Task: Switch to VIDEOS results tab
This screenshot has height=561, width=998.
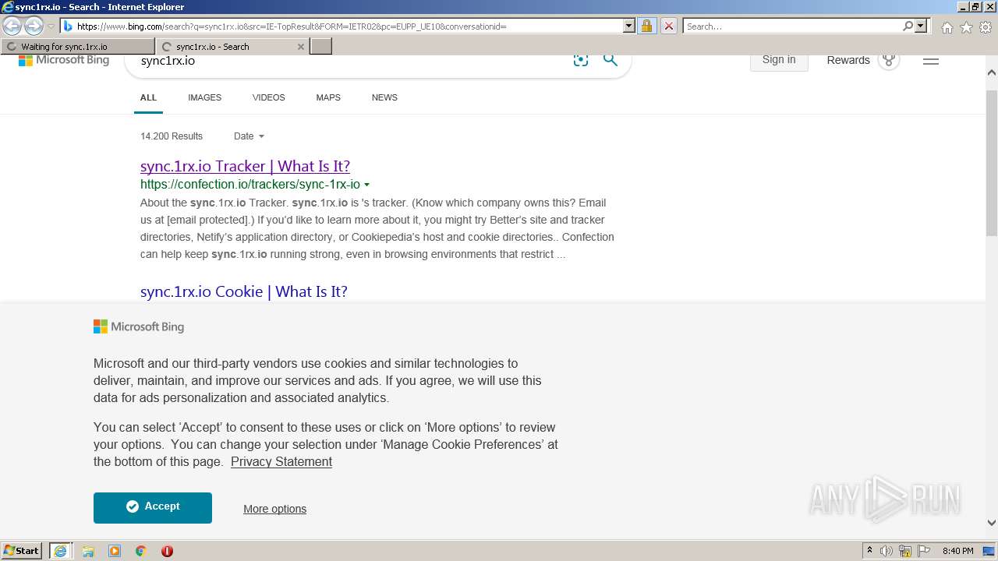Action: tap(268, 97)
